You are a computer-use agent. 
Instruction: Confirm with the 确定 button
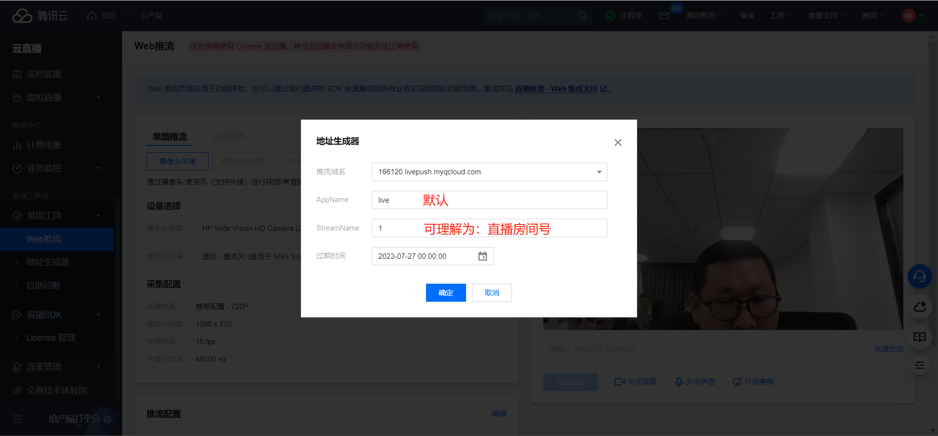[x=446, y=293]
